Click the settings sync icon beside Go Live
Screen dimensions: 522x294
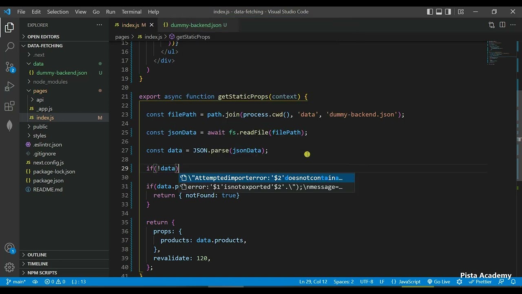[460, 282]
